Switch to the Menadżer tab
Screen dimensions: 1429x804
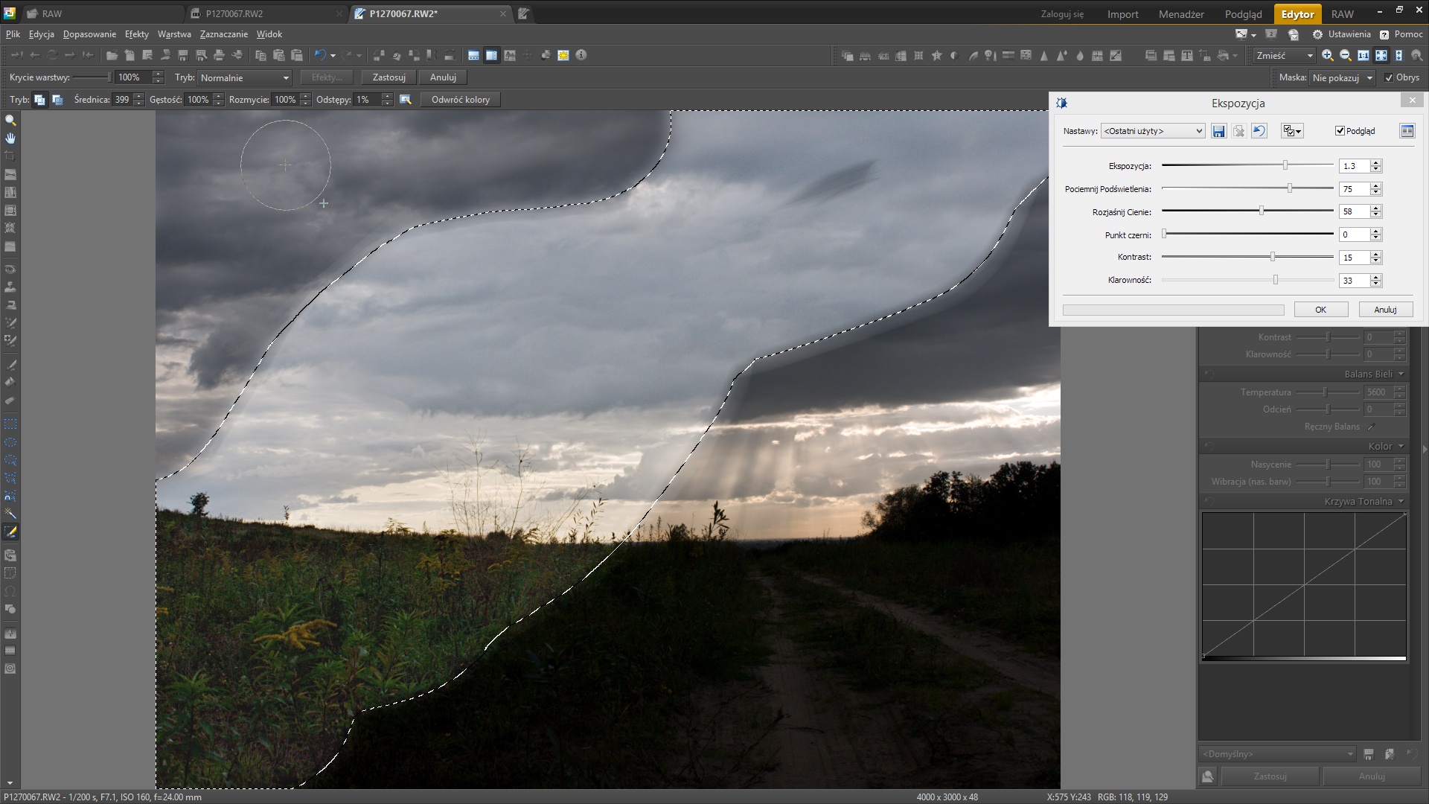point(1181,14)
